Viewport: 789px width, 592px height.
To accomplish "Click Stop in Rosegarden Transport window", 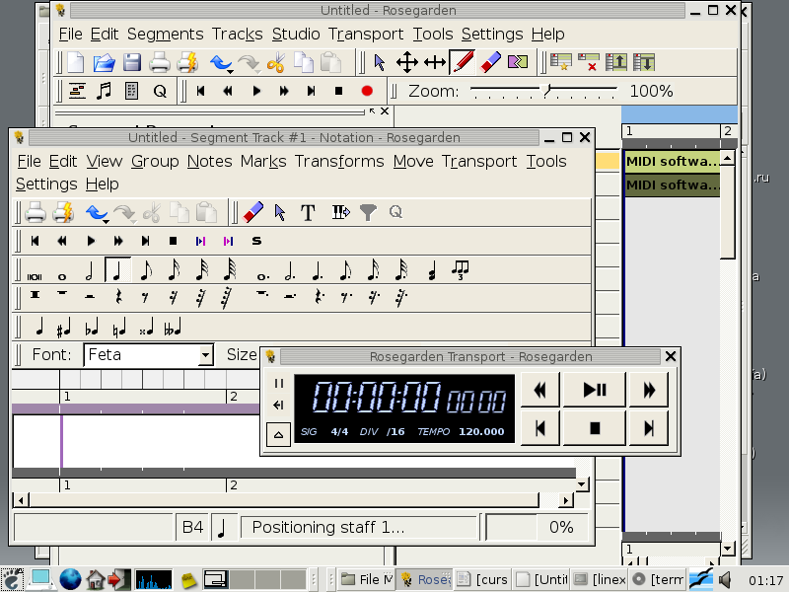I will (595, 428).
